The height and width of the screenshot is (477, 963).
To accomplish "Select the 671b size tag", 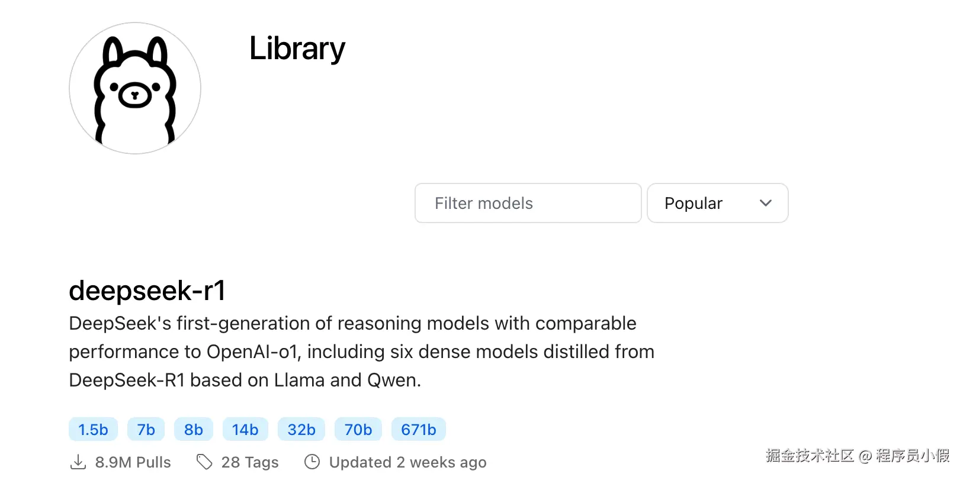I will pos(418,430).
